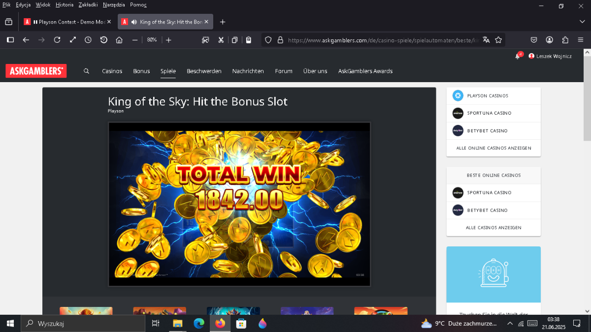Reload the page with the refresh button
The image size is (591, 332).
(57, 40)
